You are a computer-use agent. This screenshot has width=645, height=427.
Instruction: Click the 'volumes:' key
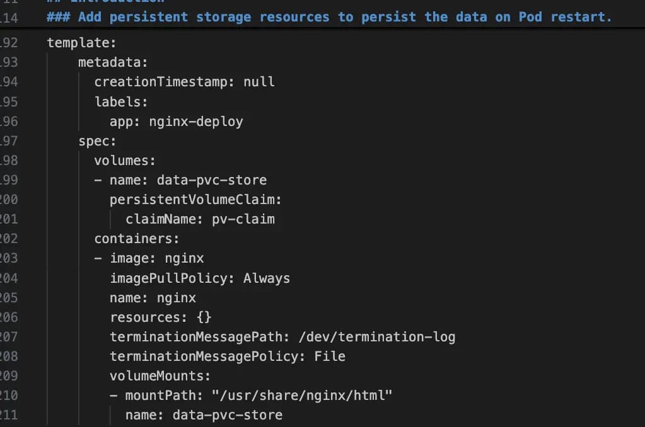point(125,160)
